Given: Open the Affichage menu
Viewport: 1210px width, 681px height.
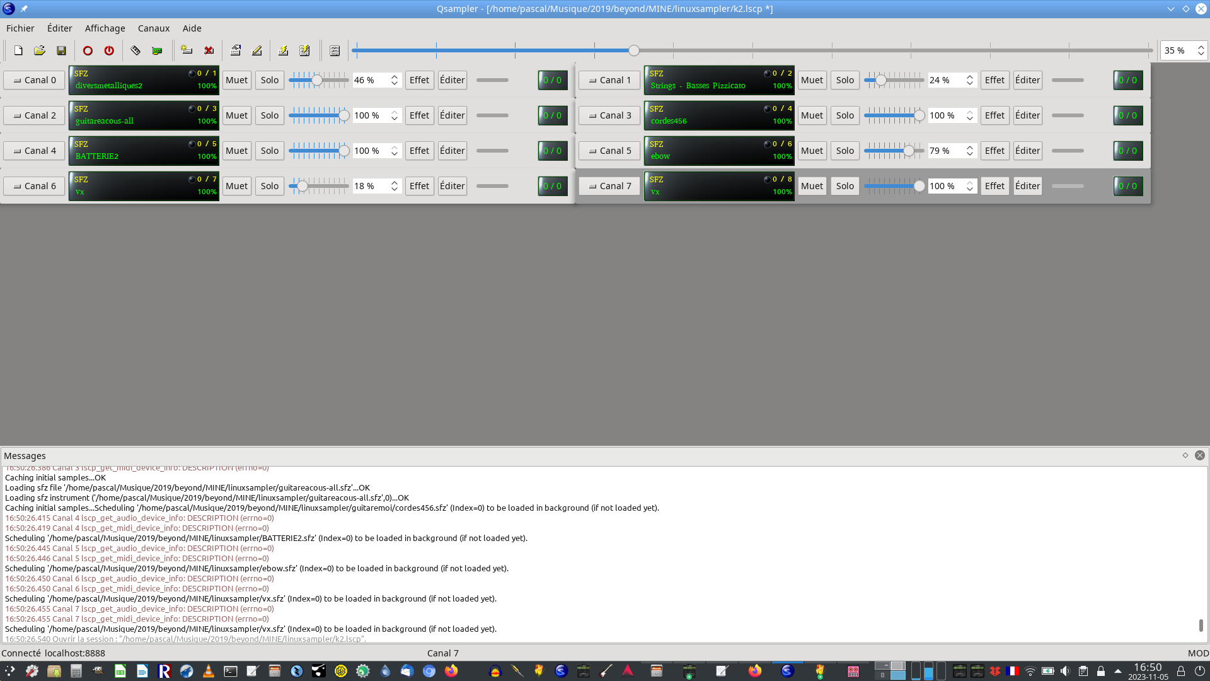Looking at the screenshot, I should (105, 28).
